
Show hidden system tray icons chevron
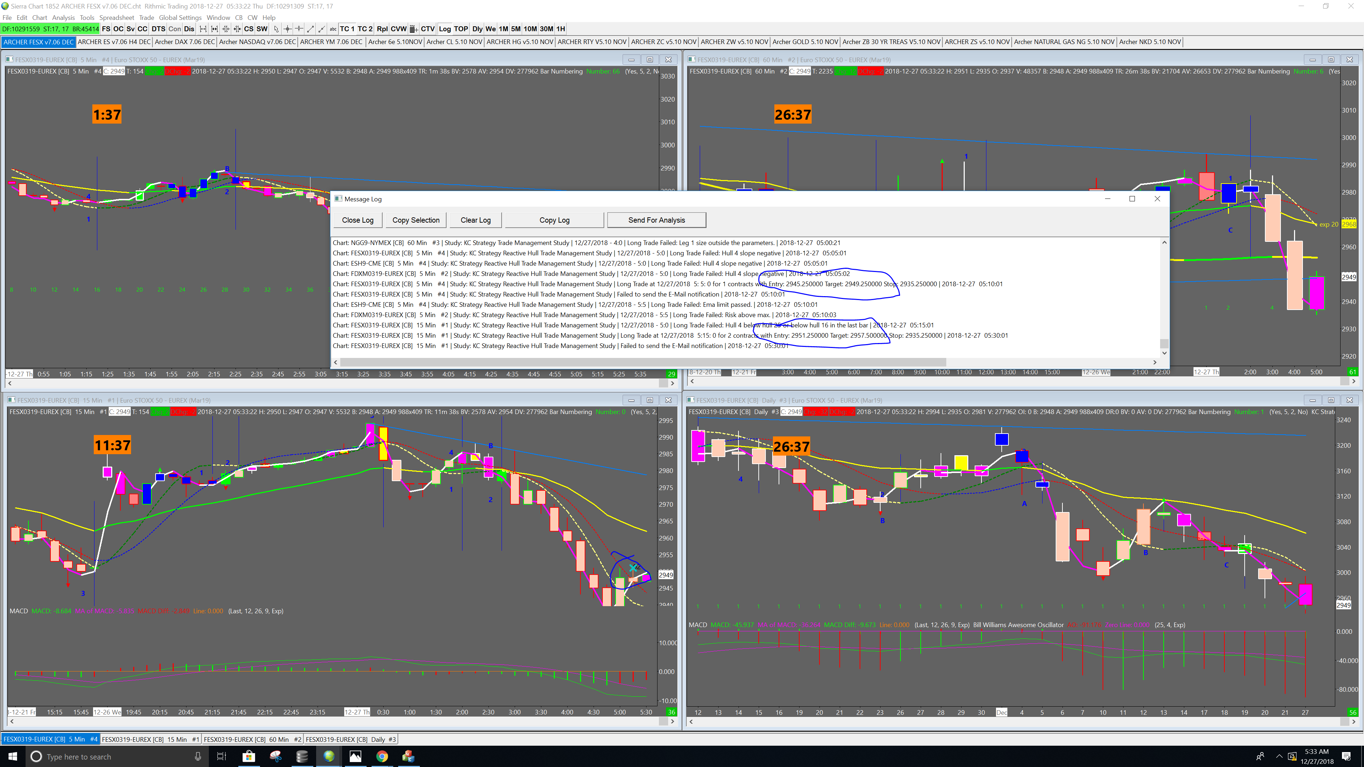1279,756
